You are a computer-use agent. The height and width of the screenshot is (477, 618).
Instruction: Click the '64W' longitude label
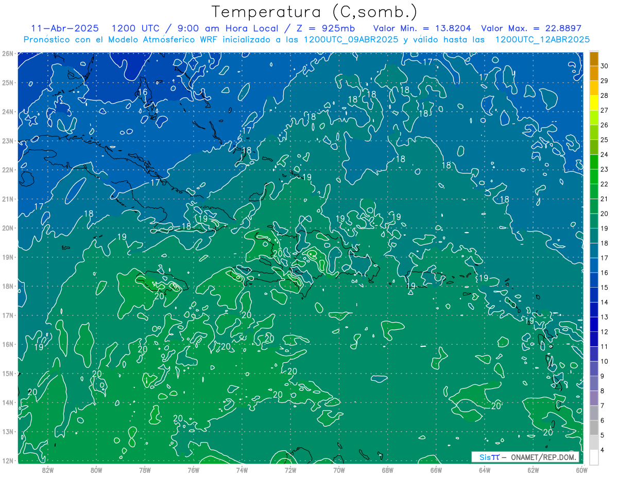pyautogui.click(x=485, y=470)
